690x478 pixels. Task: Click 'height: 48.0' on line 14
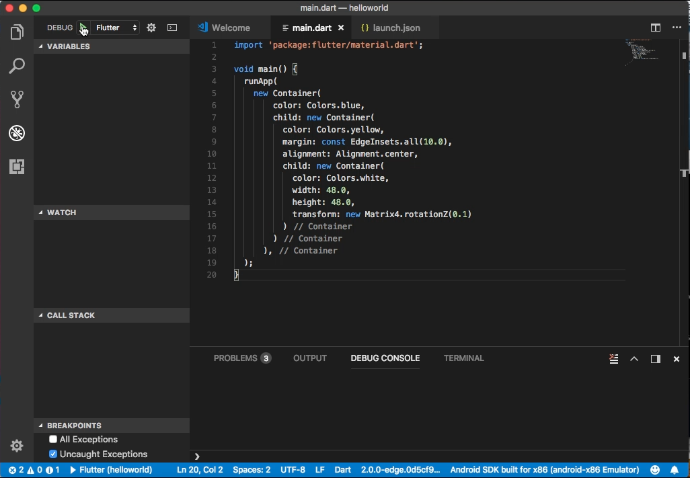321,202
